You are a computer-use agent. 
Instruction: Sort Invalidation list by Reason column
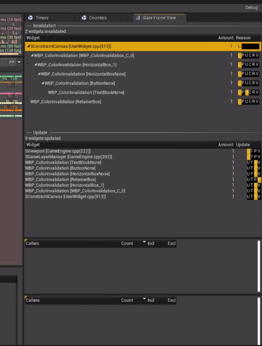243,38
